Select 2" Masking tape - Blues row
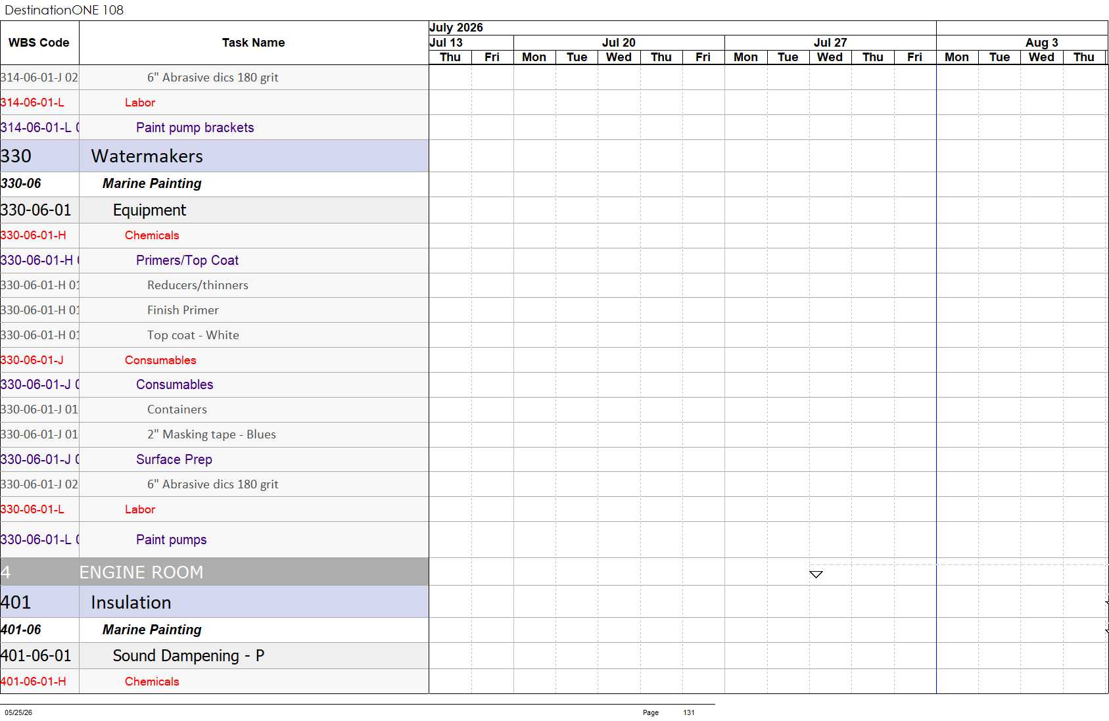Image resolution: width=1109 pixels, height=721 pixels. [214, 434]
